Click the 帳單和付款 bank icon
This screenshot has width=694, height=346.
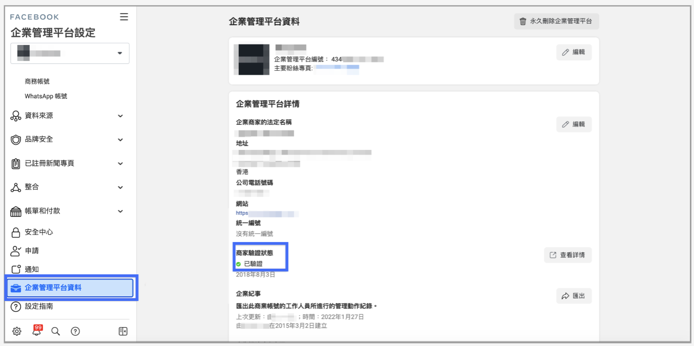15,211
